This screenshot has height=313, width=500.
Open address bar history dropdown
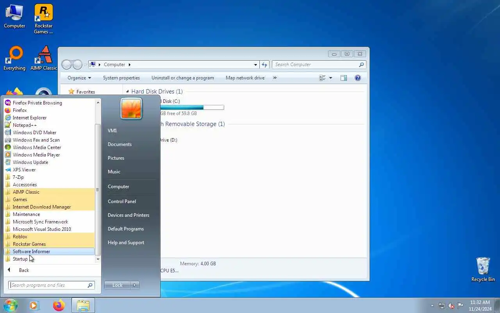tap(255, 65)
